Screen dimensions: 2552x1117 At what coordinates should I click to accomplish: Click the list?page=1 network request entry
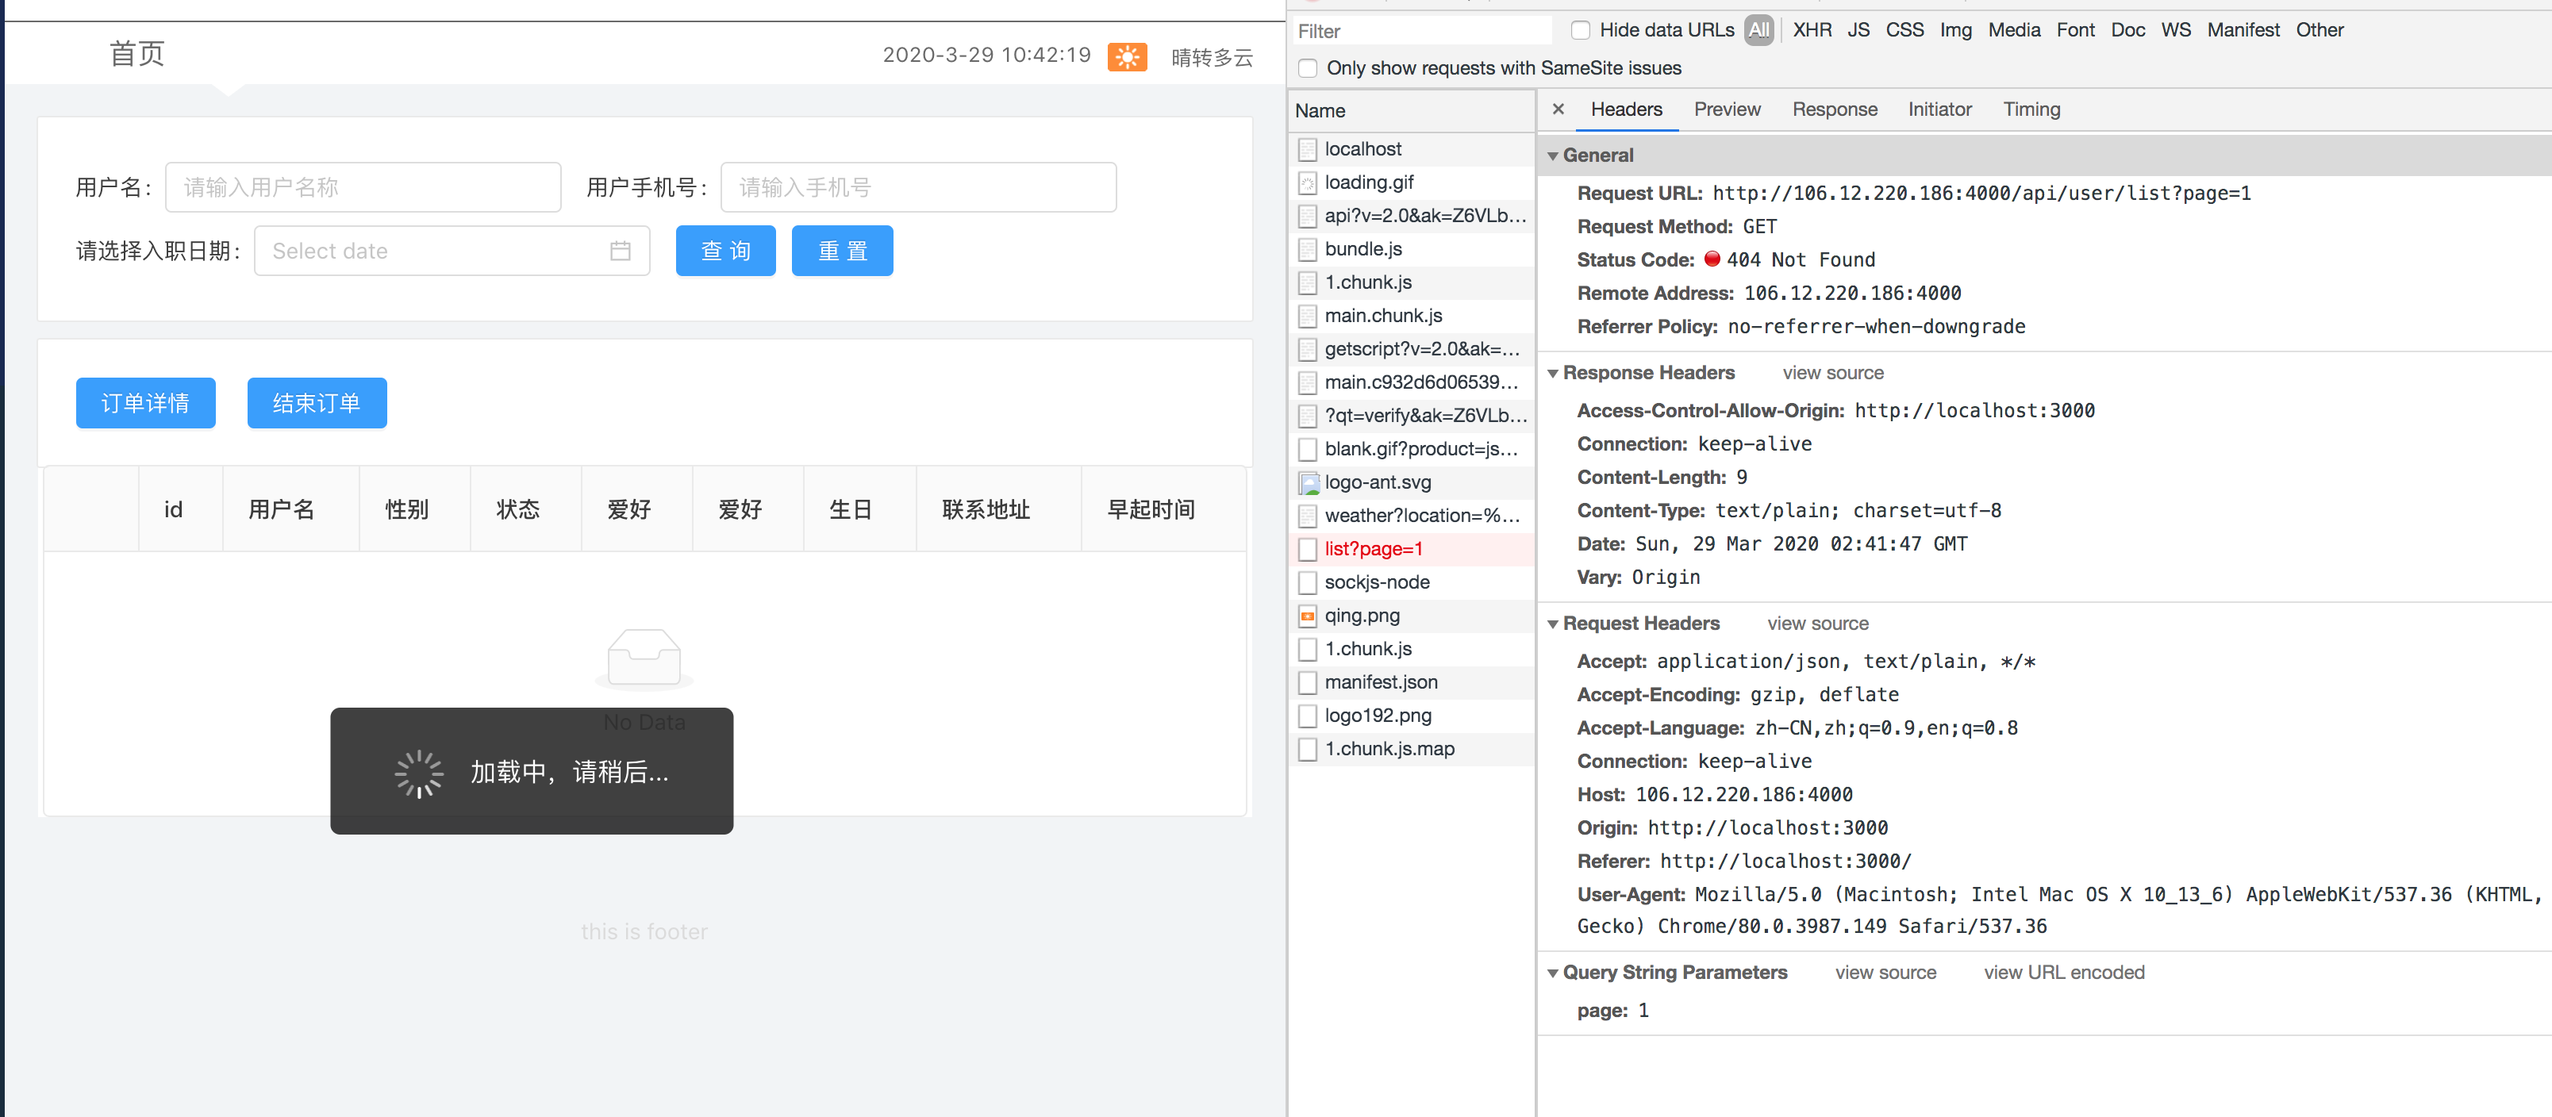(x=1374, y=549)
